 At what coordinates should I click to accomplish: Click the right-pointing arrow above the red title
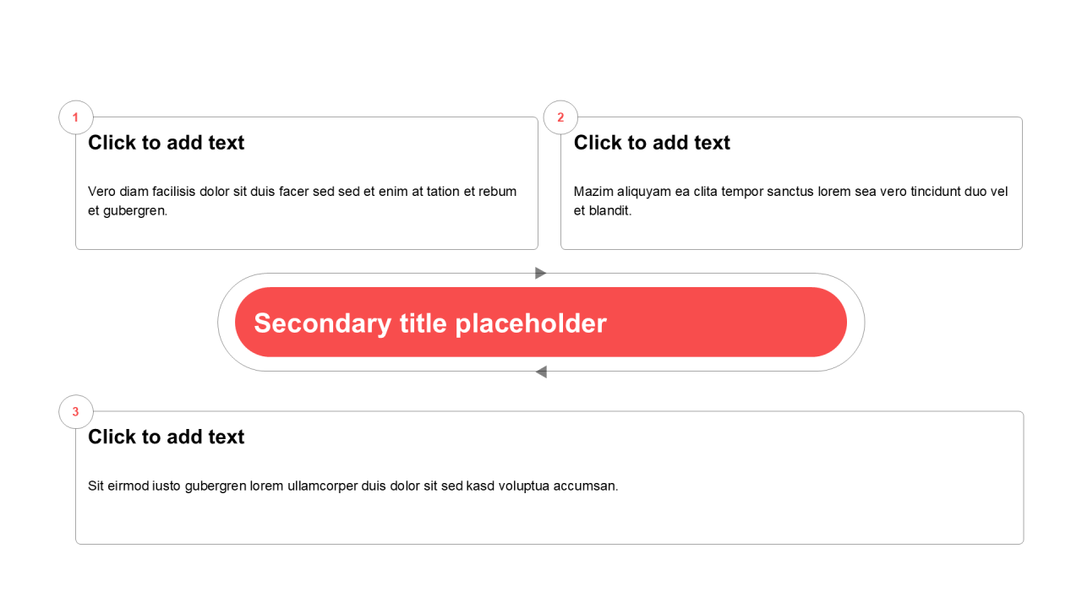tap(541, 273)
